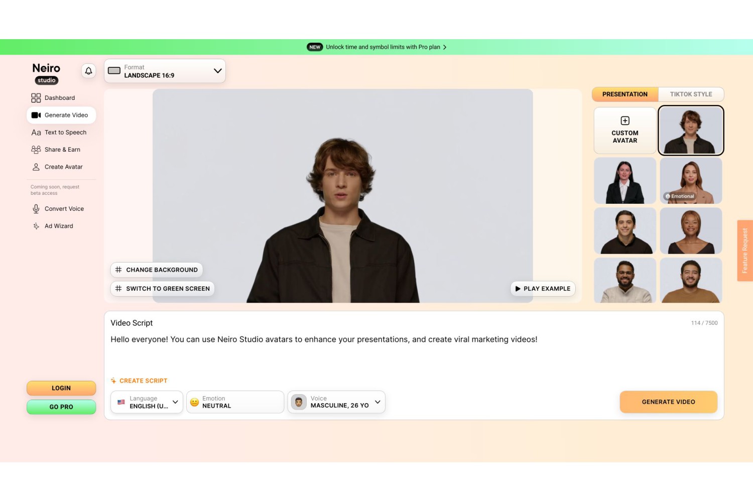Image resolution: width=753 pixels, height=502 pixels.
Task: Click the Convert Voice microphone icon
Action: (x=36, y=209)
